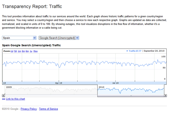This screenshot has height=128, width=174.
Task: Click the 2010 selected region in overview chart
Action: coord(131,90)
